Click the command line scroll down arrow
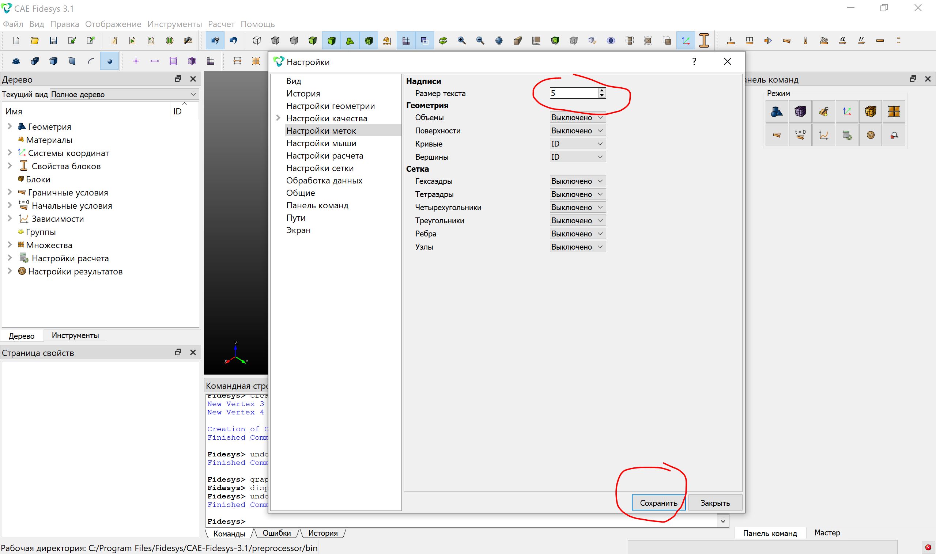The image size is (936, 554). click(723, 521)
